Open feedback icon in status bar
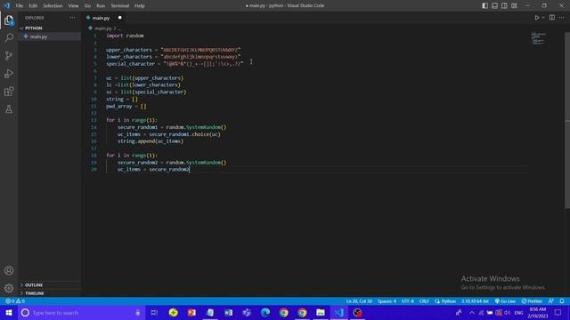The image size is (570, 320). point(551,301)
